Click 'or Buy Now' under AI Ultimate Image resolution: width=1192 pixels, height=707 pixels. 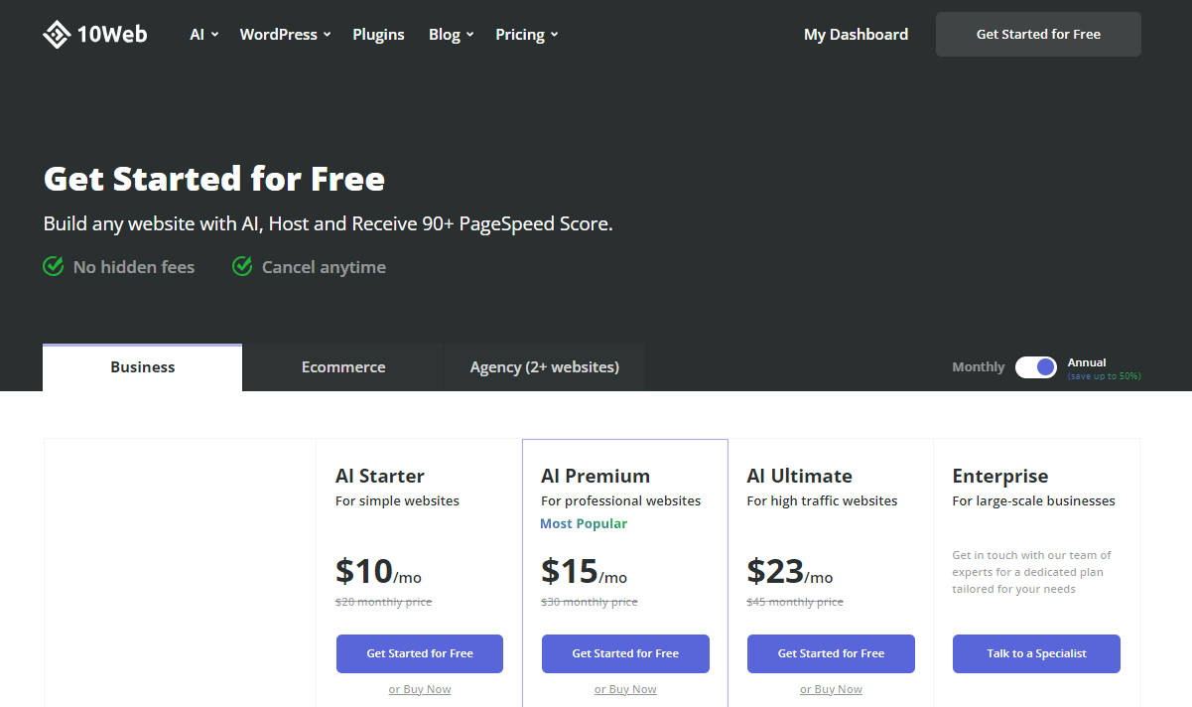pos(831,689)
